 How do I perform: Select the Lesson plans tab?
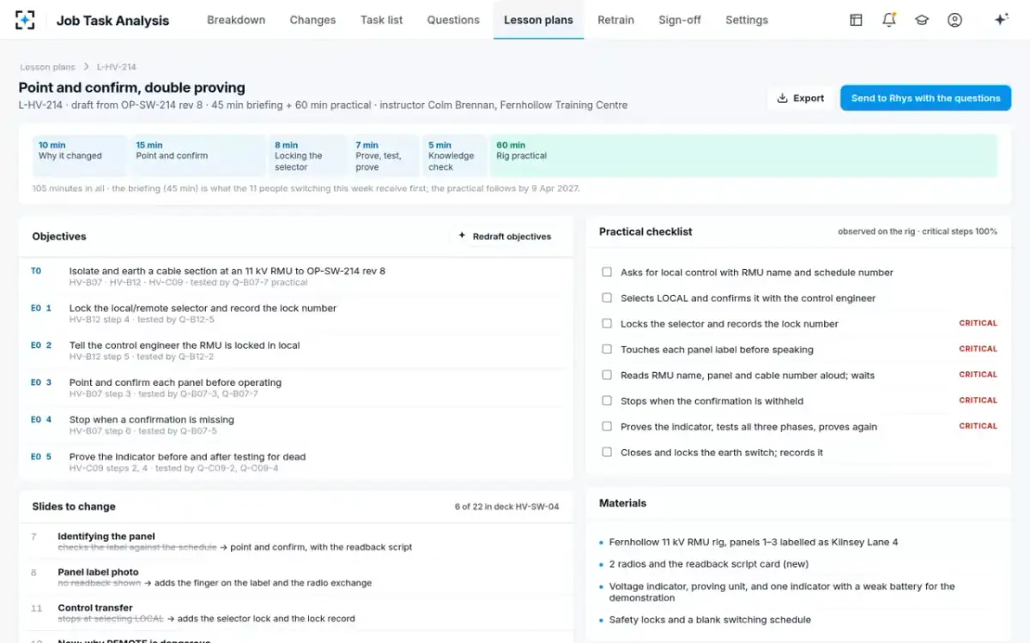click(538, 20)
